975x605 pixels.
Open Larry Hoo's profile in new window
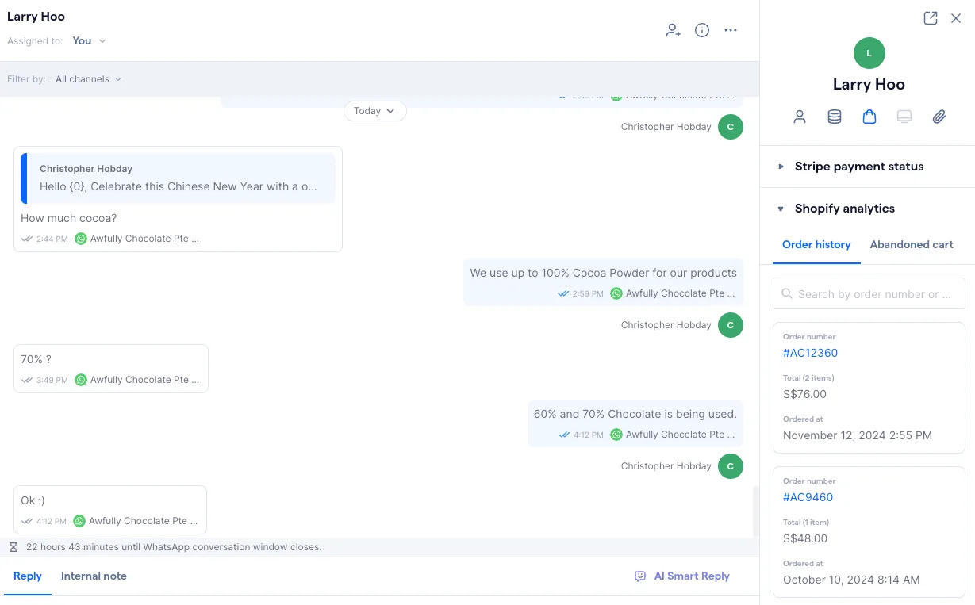930,17
